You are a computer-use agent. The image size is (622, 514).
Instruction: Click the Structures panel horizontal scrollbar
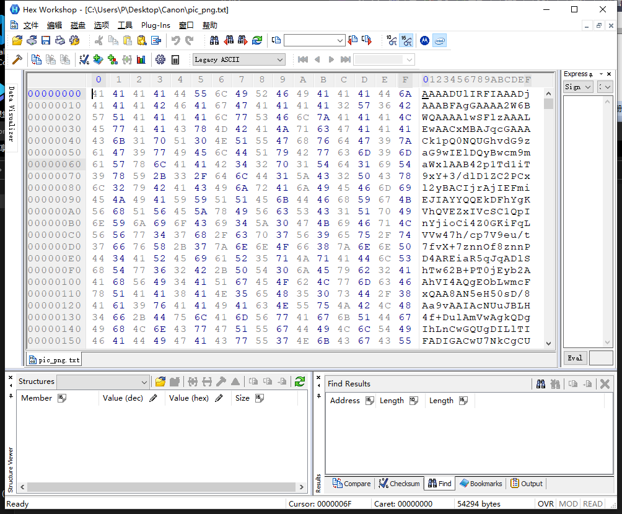click(x=162, y=487)
